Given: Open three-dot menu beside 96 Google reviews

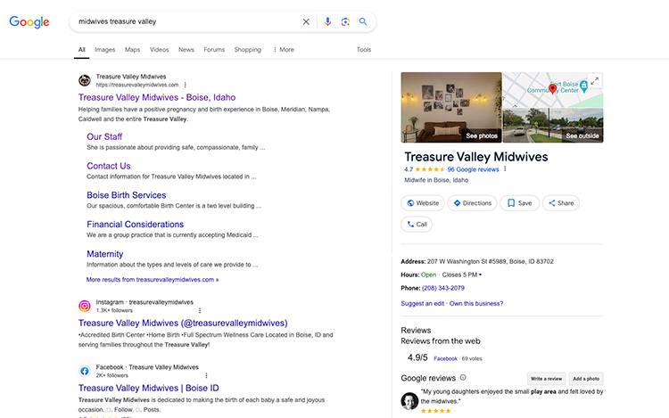Looking at the screenshot, I should tap(505, 168).
